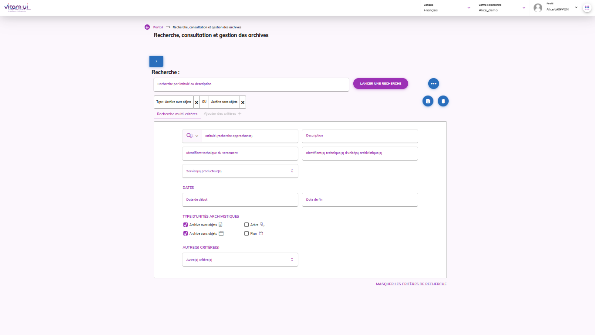595x335 pixels.
Task: Click the Vitam UI logo
Action: (17, 7)
